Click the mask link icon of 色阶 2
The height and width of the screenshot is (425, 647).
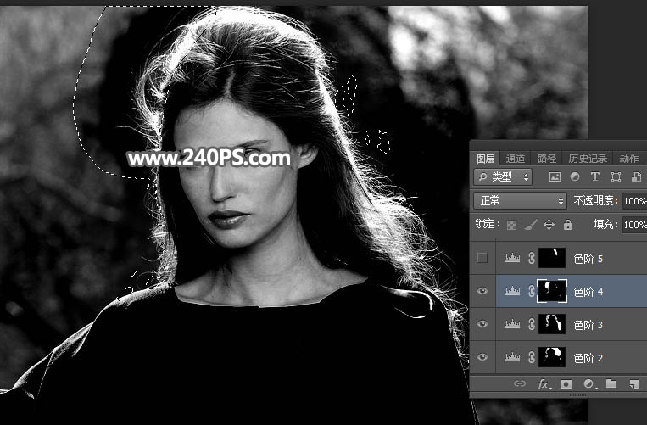tap(532, 357)
